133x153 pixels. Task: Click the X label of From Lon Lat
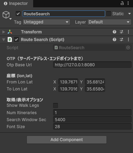coord(55,82)
